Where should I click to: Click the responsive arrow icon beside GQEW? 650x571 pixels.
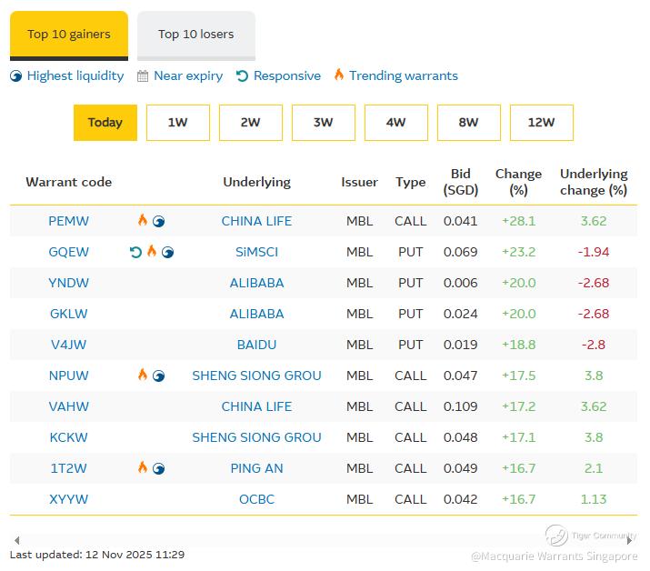(x=135, y=252)
